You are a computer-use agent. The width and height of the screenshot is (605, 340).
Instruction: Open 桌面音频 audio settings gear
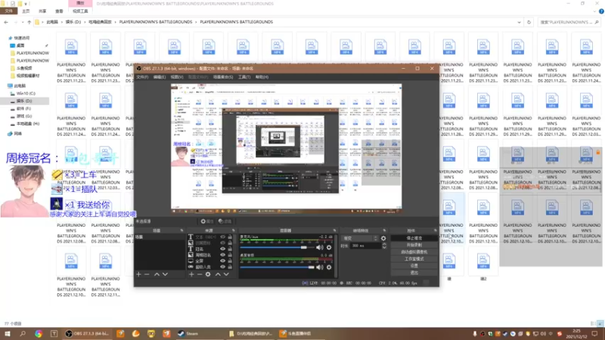click(x=329, y=267)
